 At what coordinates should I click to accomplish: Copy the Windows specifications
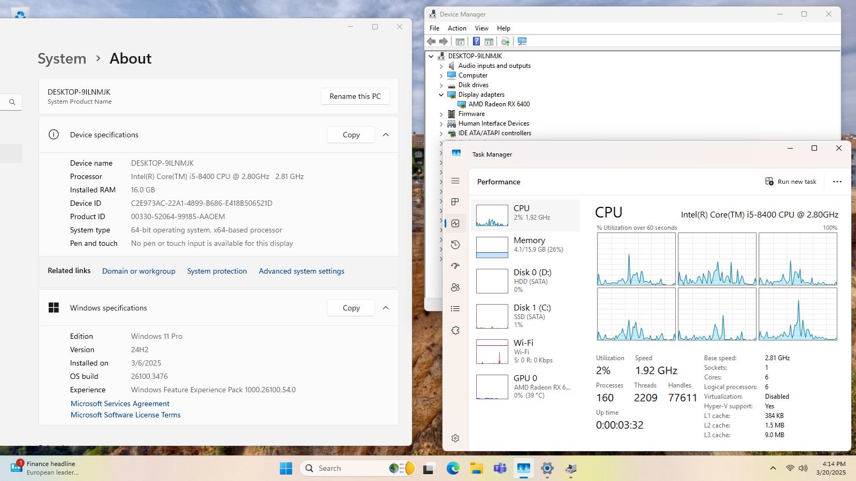tap(351, 308)
